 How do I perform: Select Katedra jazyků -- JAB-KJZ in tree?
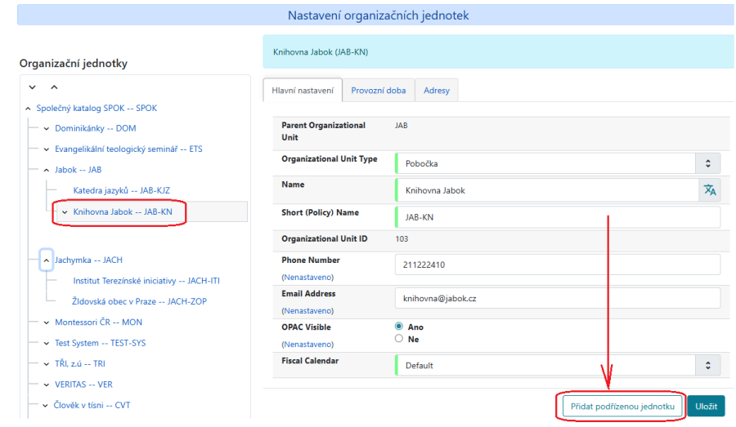[121, 190]
